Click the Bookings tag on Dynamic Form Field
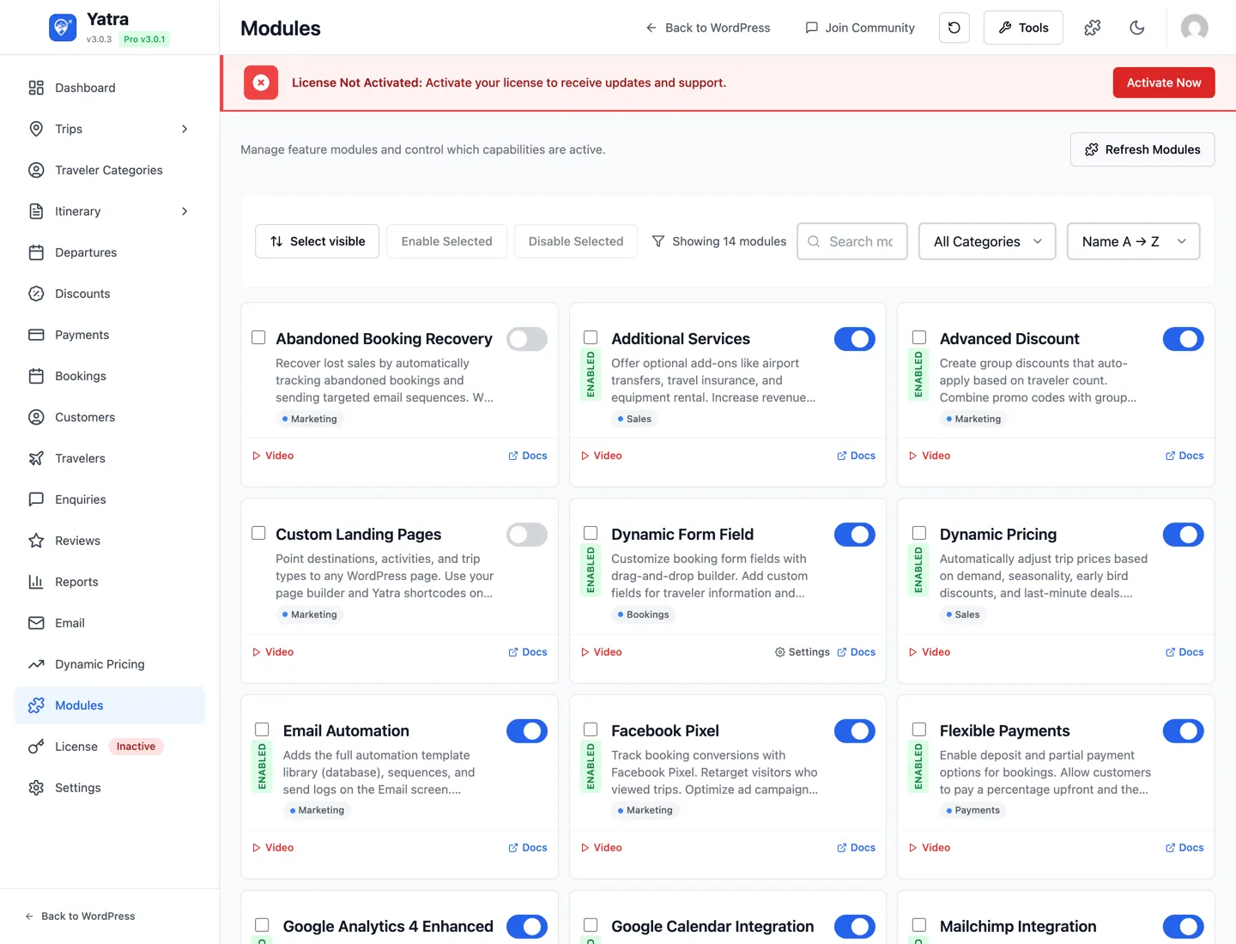Screen dimensions: 1236x944 tap(643, 614)
